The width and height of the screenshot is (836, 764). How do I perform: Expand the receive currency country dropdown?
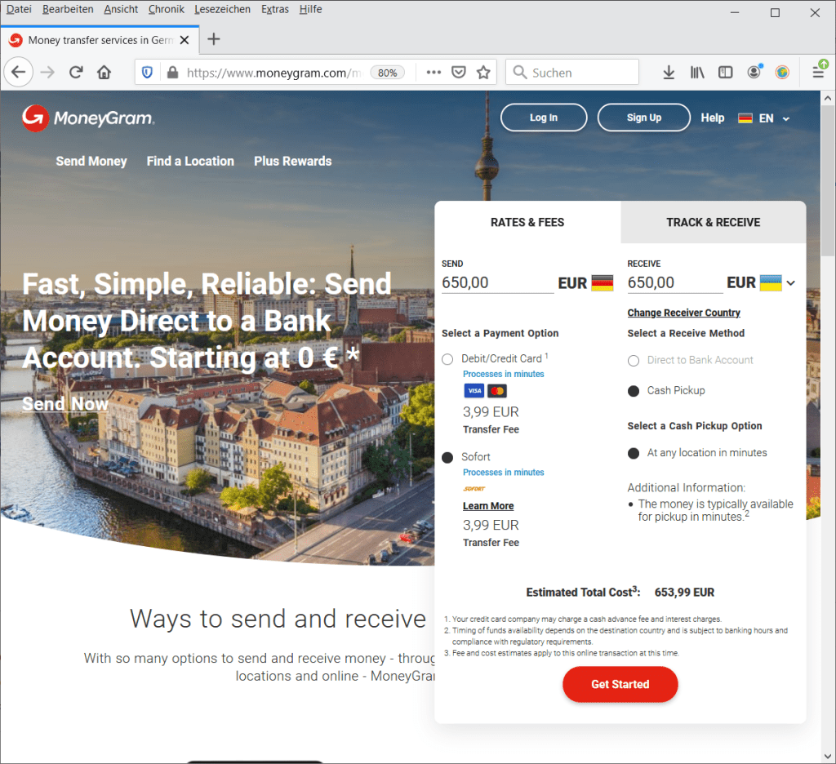pyautogui.click(x=790, y=283)
